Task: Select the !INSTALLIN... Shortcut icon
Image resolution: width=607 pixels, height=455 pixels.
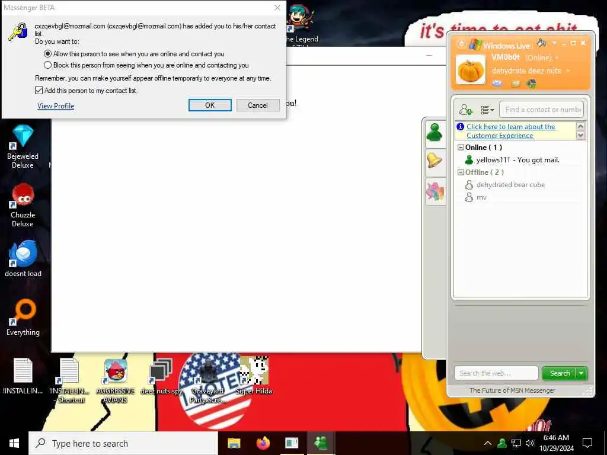Action: (x=70, y=380)
